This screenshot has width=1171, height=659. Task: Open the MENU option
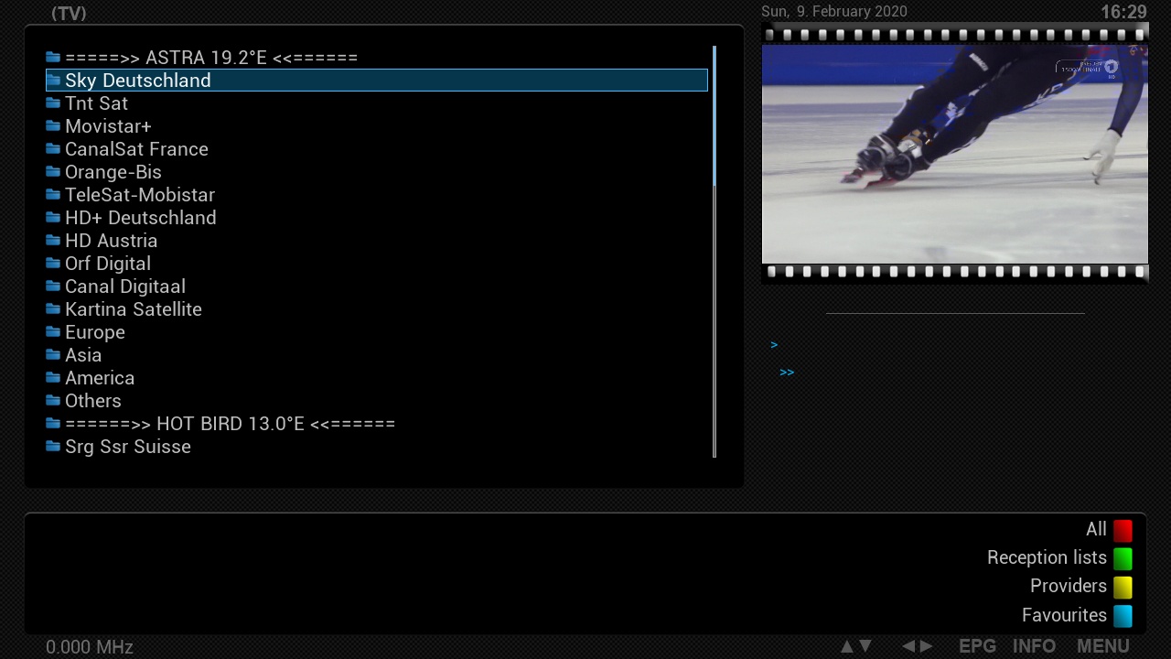[x=1102, y=646]
